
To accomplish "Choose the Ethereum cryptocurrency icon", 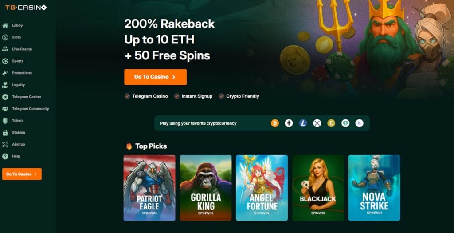I will (x=289, y=123).
